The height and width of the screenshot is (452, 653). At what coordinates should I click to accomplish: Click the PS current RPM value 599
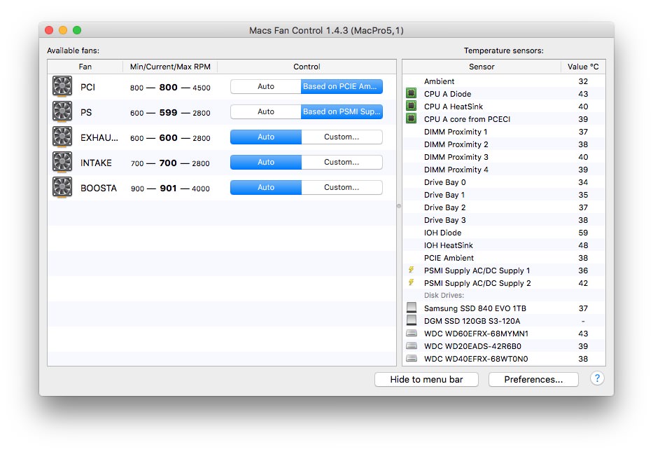[x=168, y=113]
